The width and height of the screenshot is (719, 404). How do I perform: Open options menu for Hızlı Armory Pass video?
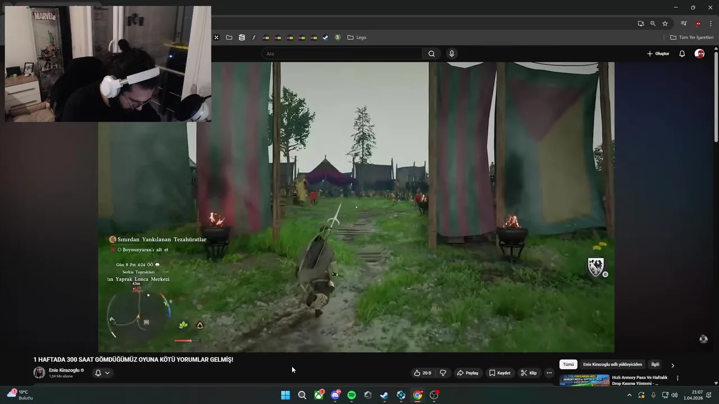pos(677,378)
